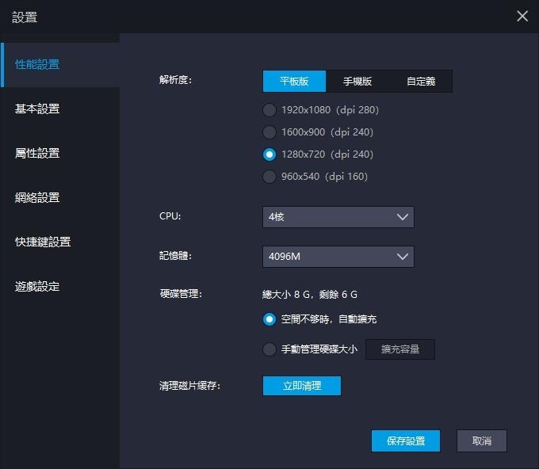Open the 屬性設置 section
The image size is (539, 469).
[60, 153]
